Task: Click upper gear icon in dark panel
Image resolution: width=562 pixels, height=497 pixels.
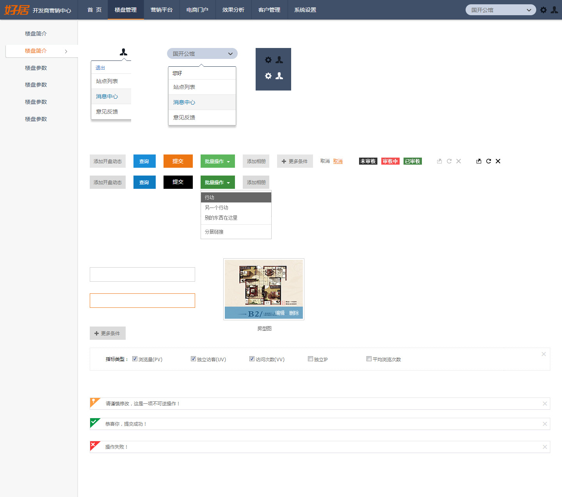Action: point(268,60)
